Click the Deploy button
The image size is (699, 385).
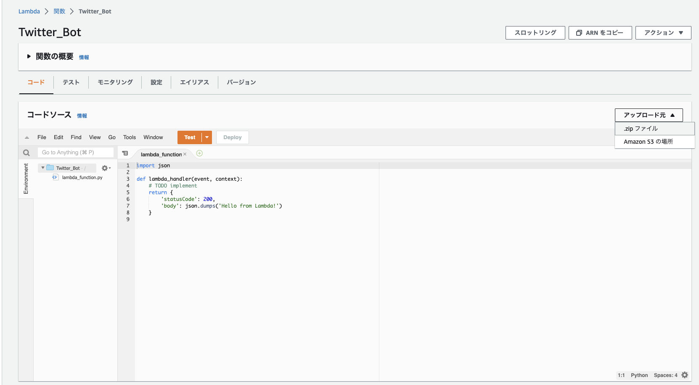[233, 137]
